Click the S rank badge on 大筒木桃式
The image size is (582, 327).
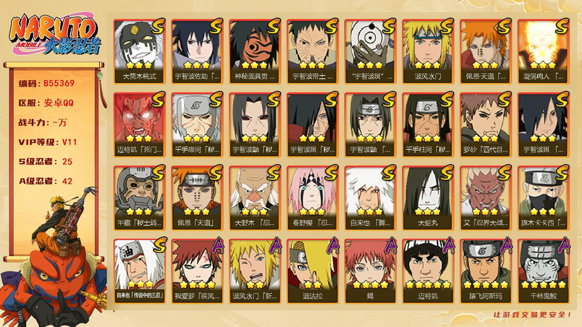point(158,26)
